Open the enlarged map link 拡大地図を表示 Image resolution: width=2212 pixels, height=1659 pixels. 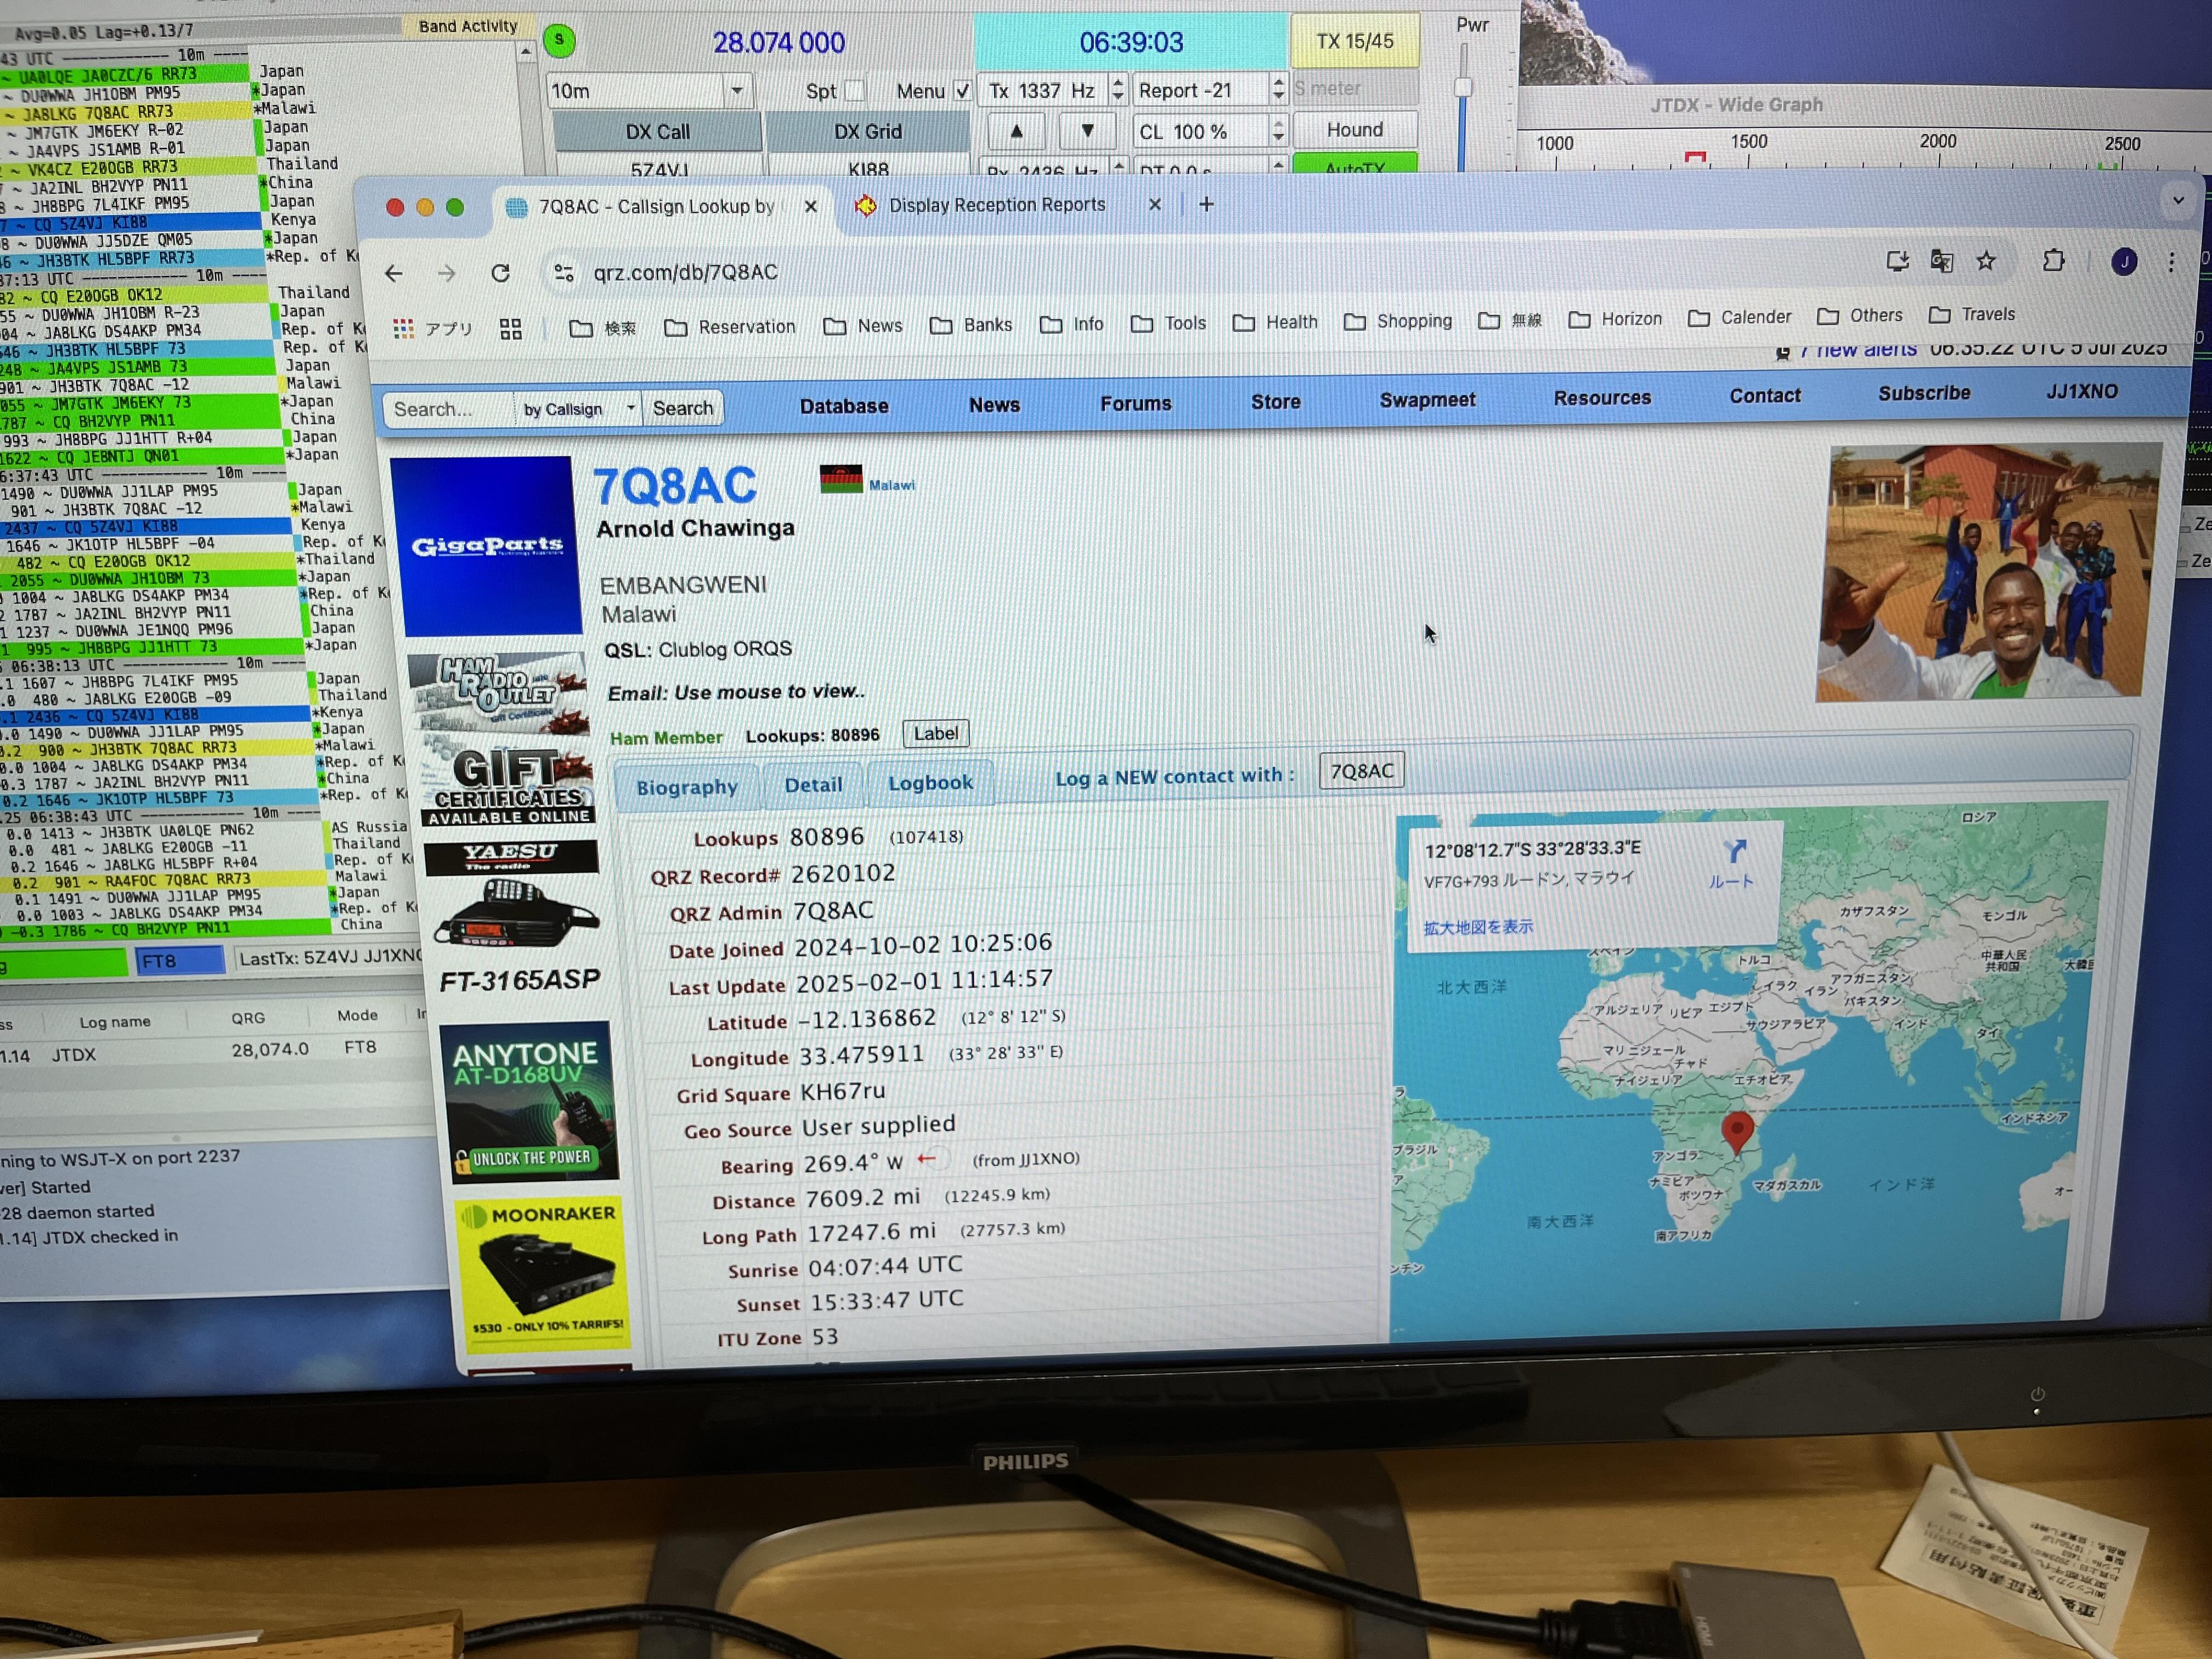pyautogui.click(x=1477, y=927)
